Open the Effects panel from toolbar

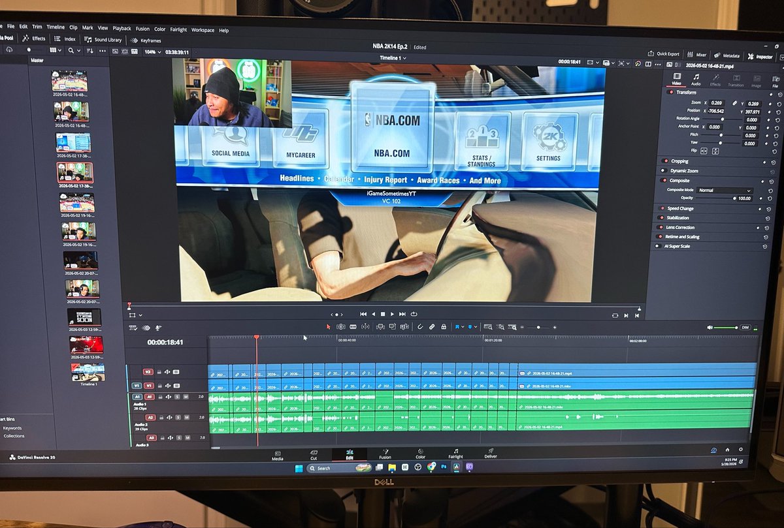[x=34, y=39]
